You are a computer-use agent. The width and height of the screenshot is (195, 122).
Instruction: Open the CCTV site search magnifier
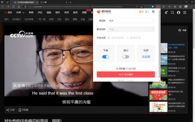point(172,13)
